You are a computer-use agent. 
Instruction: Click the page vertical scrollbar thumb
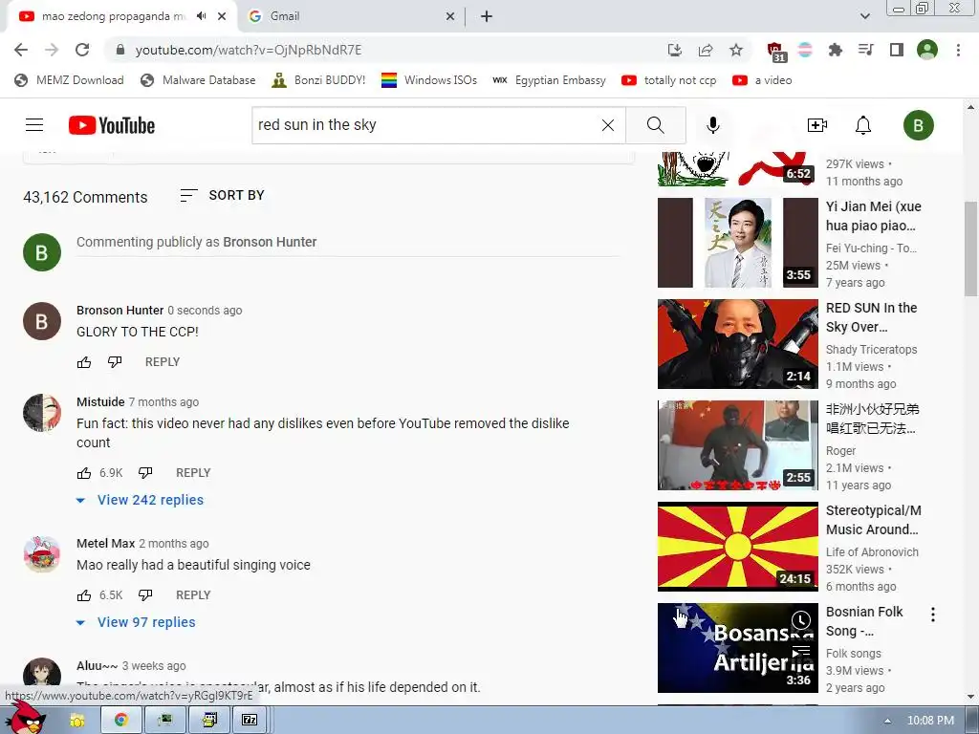(971, 250)
